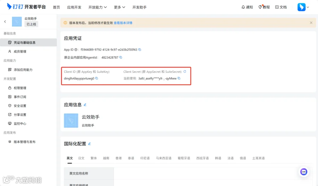Screen dimensions: 318x186
Task: Open the 首页 menu item
Action: point(57,7)
